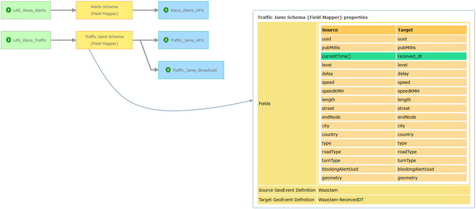The height and width of the screenshot is (209, 476).
Task: Click the Target GeoEvent Definition label
Action: coord(286,199)
